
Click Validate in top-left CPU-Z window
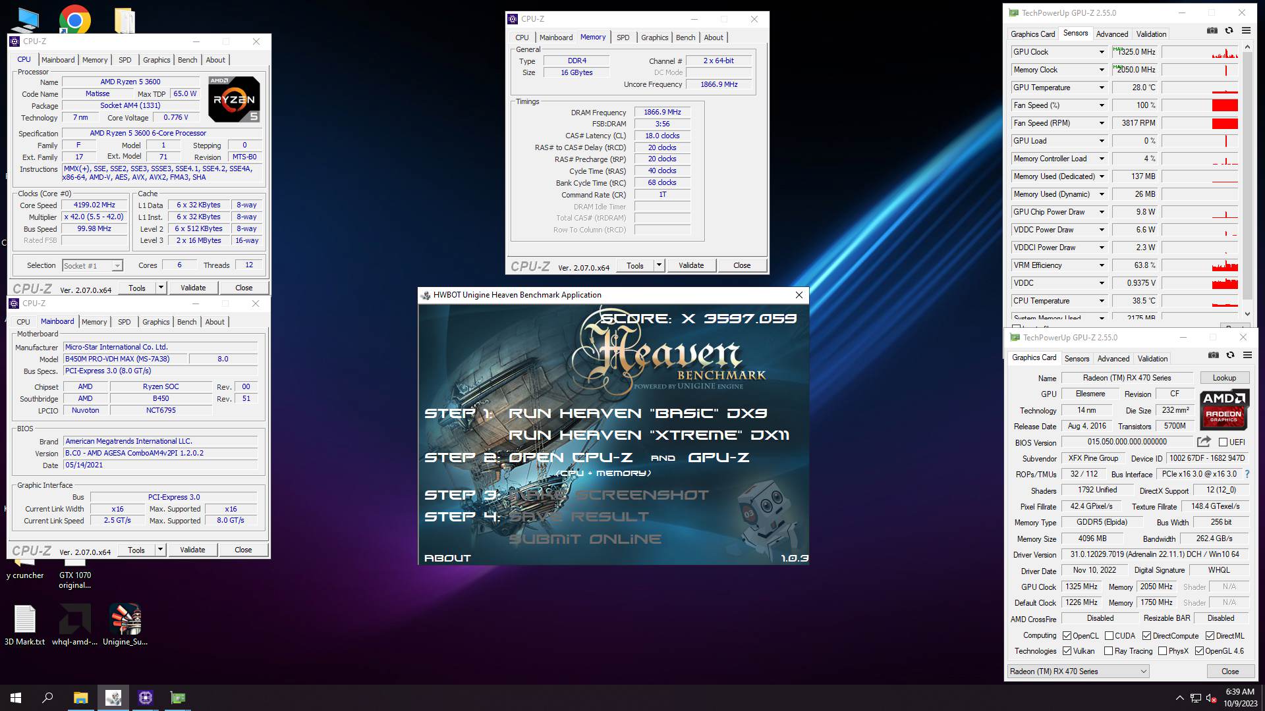193,288
